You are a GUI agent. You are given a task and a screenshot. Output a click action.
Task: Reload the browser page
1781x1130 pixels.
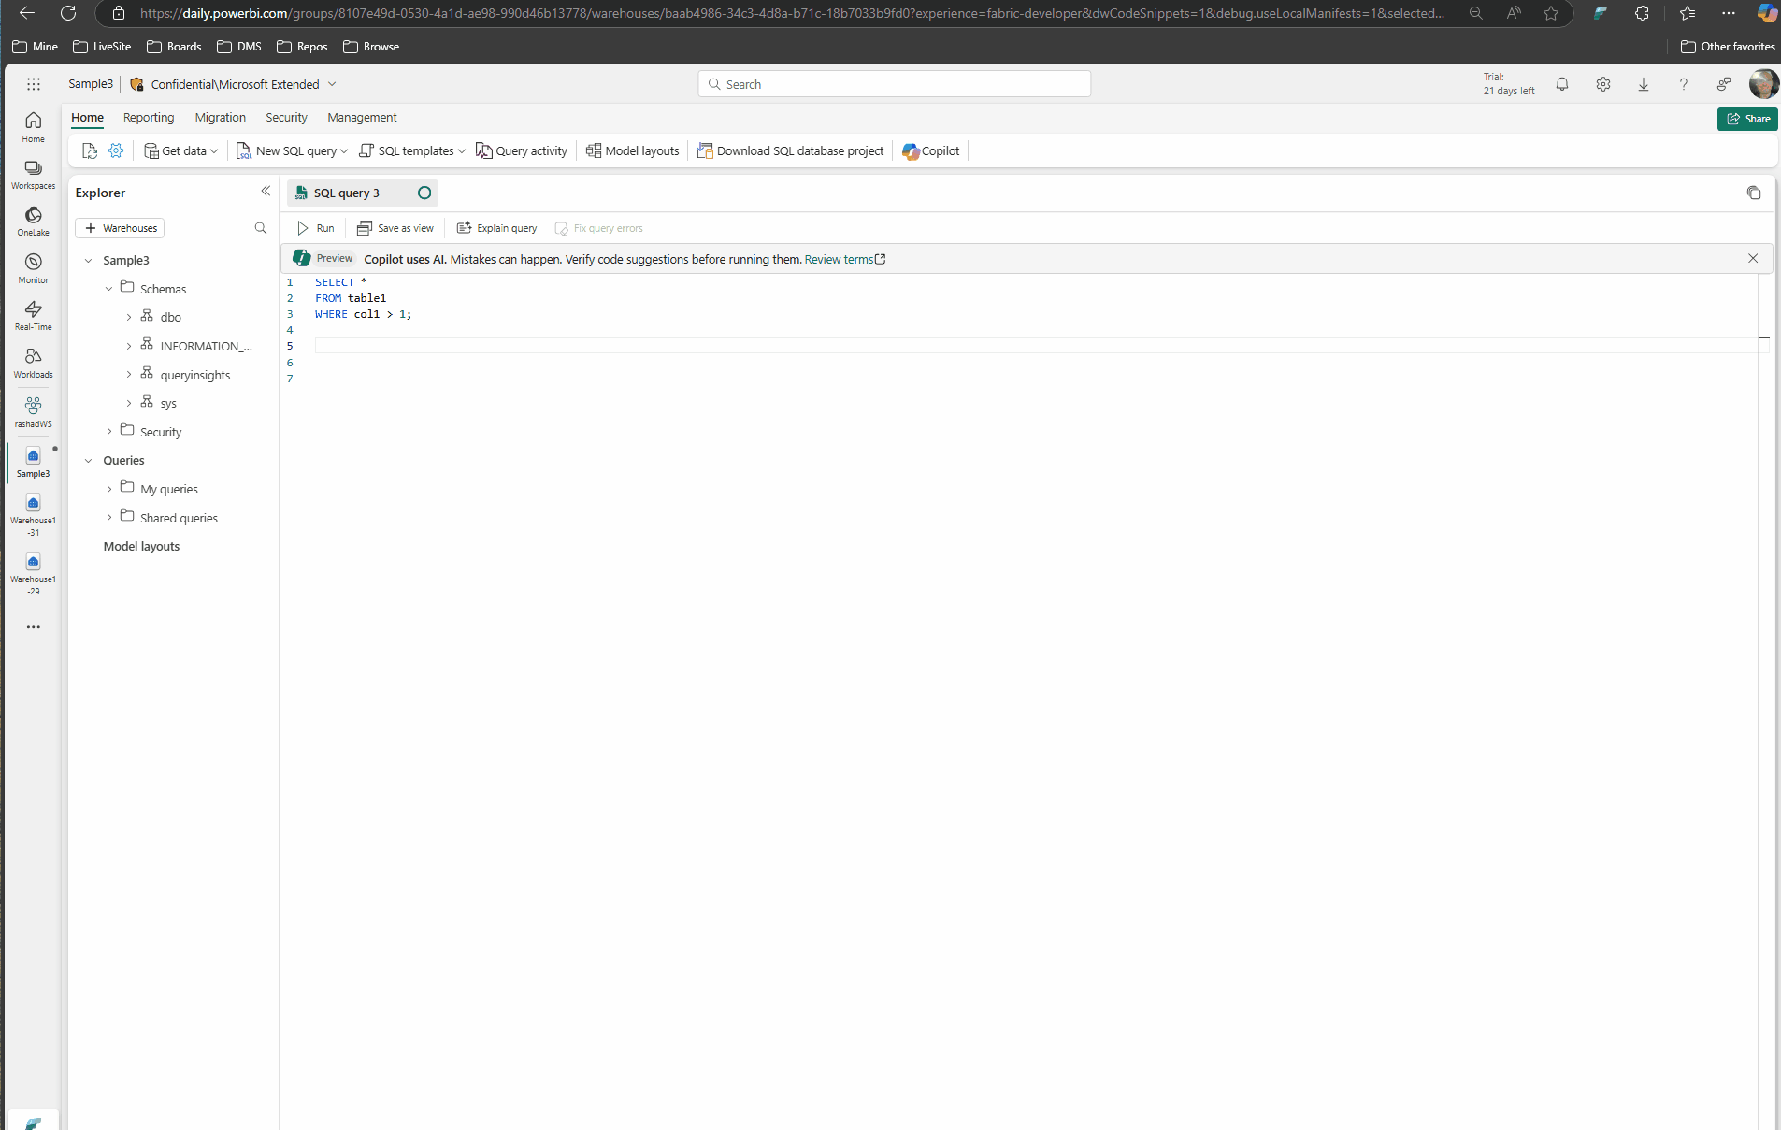coord(68,13)
